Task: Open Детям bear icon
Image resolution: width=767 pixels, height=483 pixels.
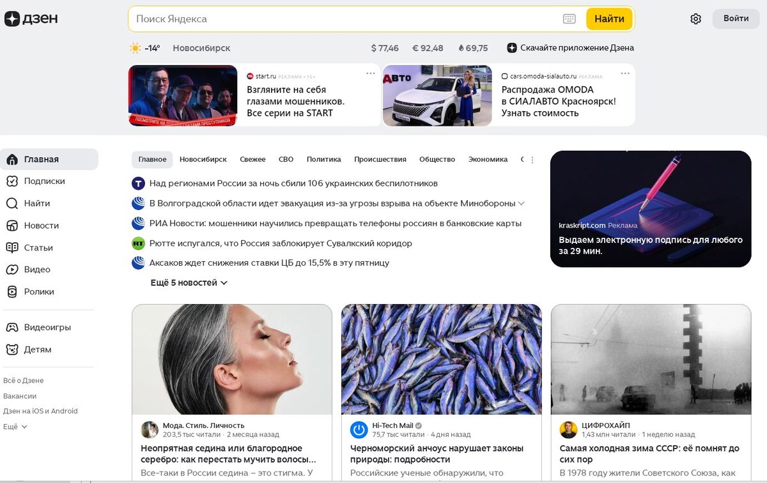Action: 12,349
